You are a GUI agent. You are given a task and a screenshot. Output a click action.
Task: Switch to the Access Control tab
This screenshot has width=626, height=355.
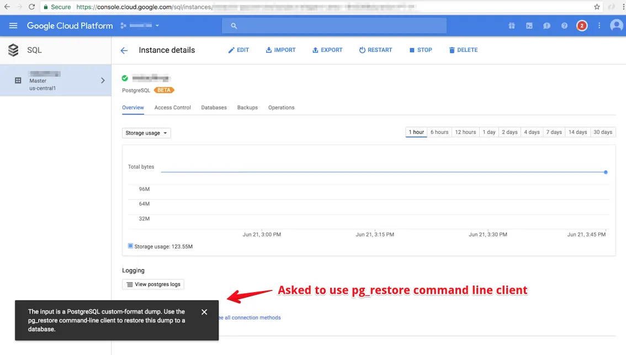click(x=172, y=107)
